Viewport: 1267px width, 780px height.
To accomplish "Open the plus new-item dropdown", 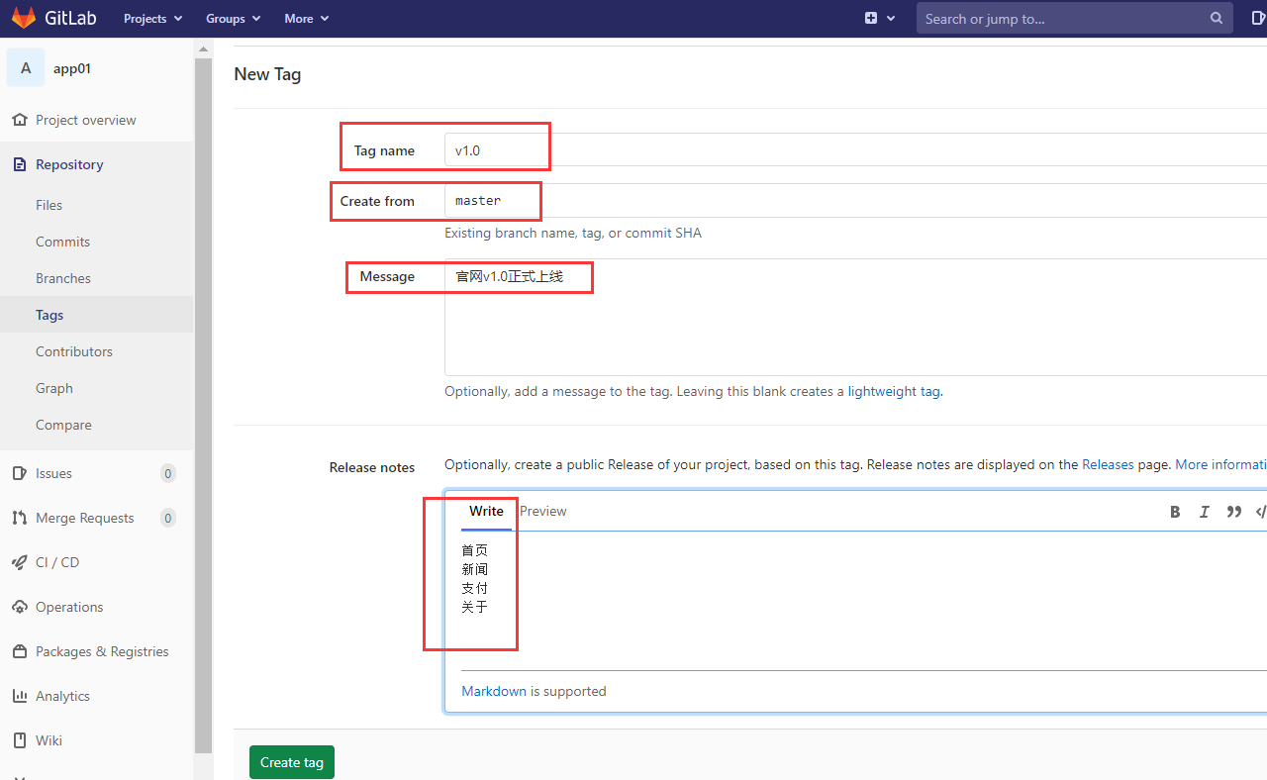I will 879,19.
